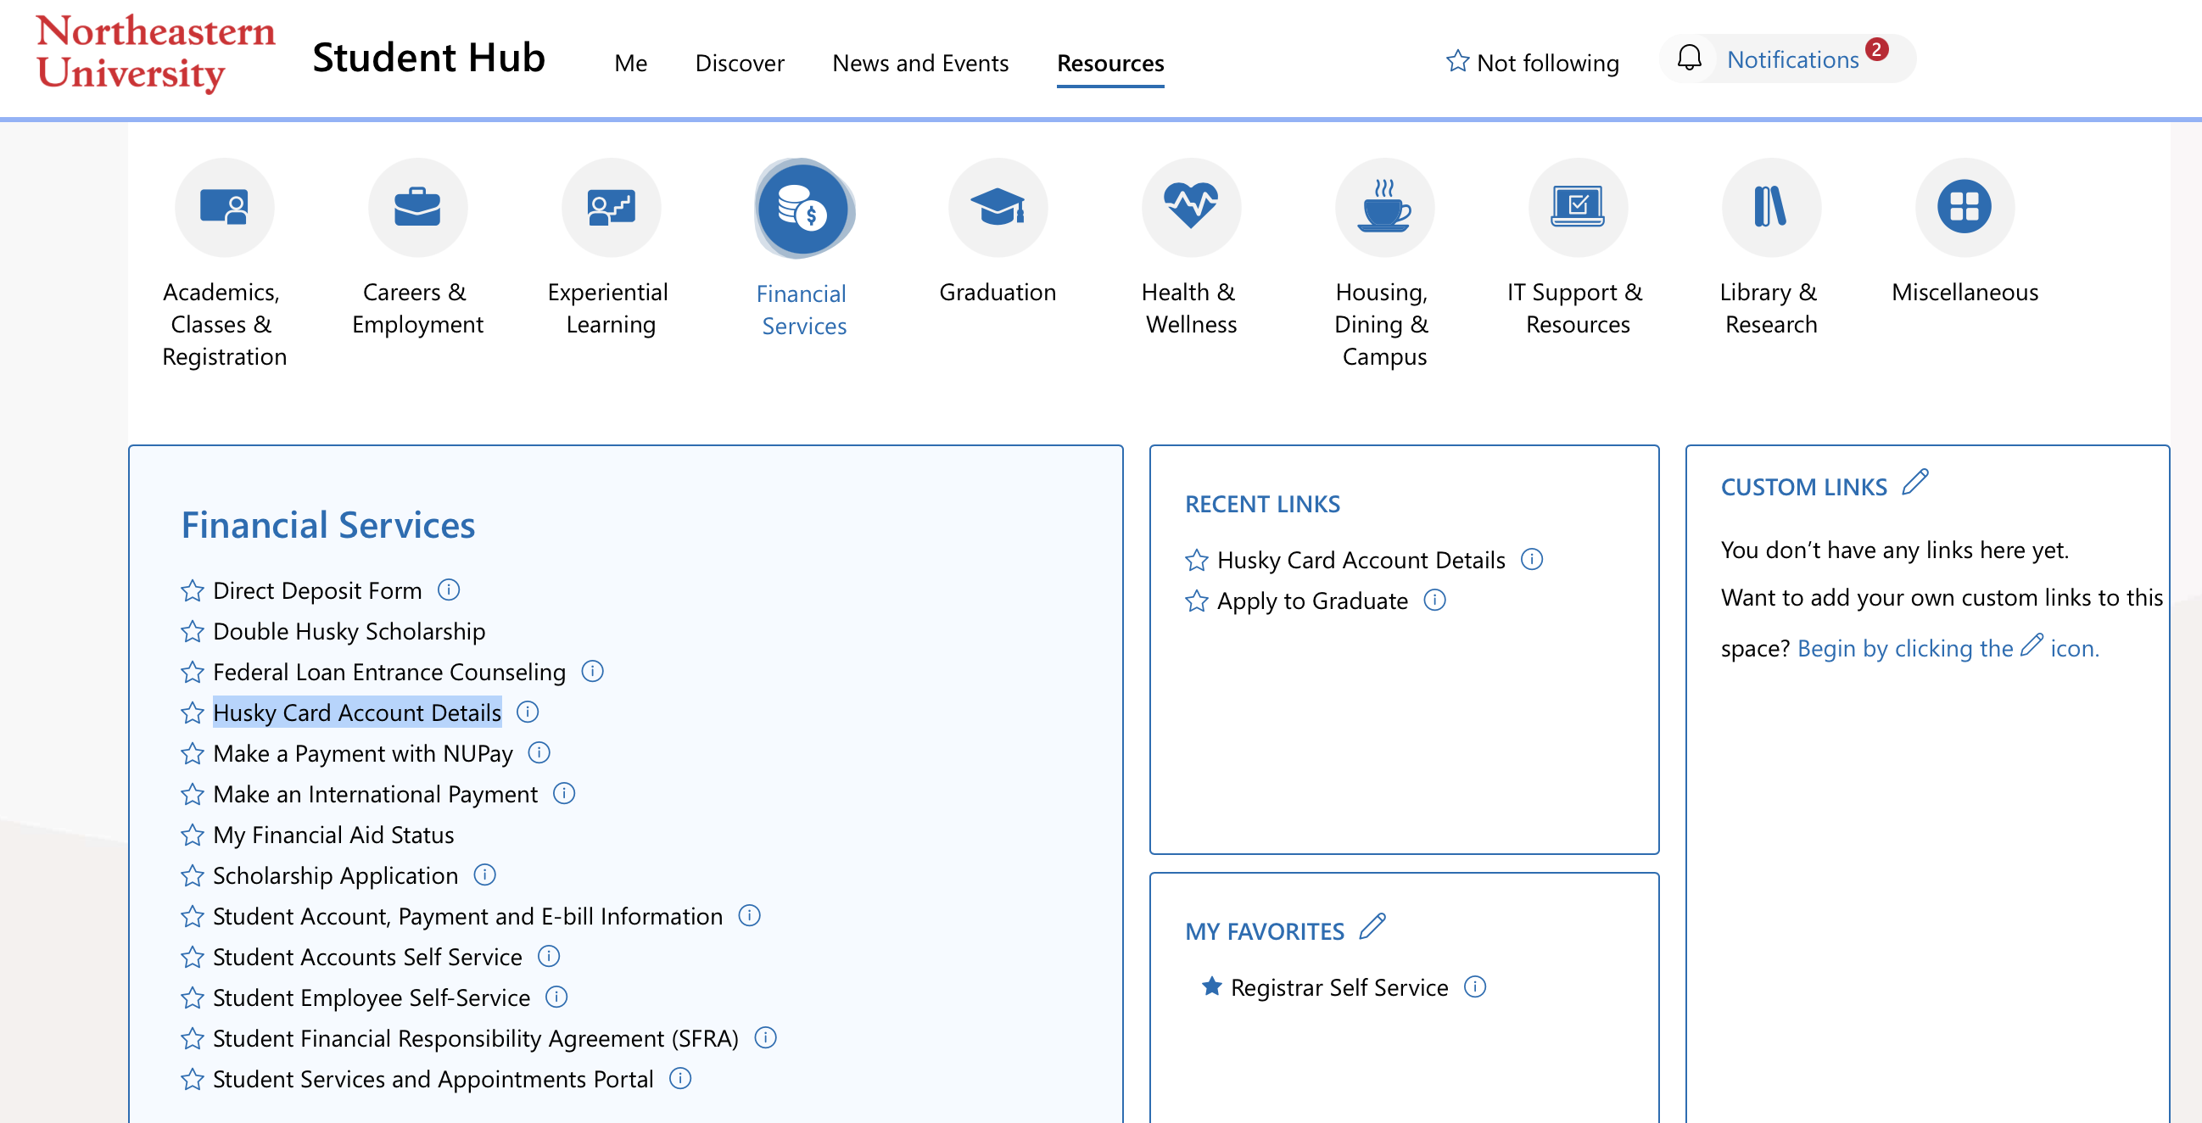Show info for Apply to Graduate recent link
This screenshot has height=1123, width=2202.
pyautogui.click(x=1434, y=600)
